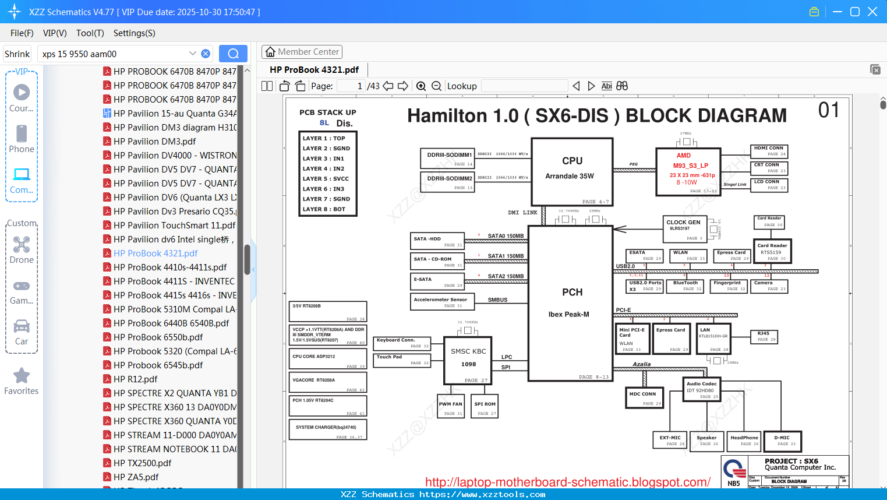This screenshot has height=500, width=887.
Task: Click the XZZ app logo icon
Action: click(x=15, y=12)
